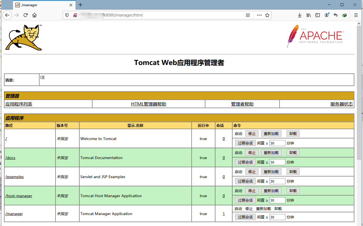Open 管理者帮助 link

[242, 104]
